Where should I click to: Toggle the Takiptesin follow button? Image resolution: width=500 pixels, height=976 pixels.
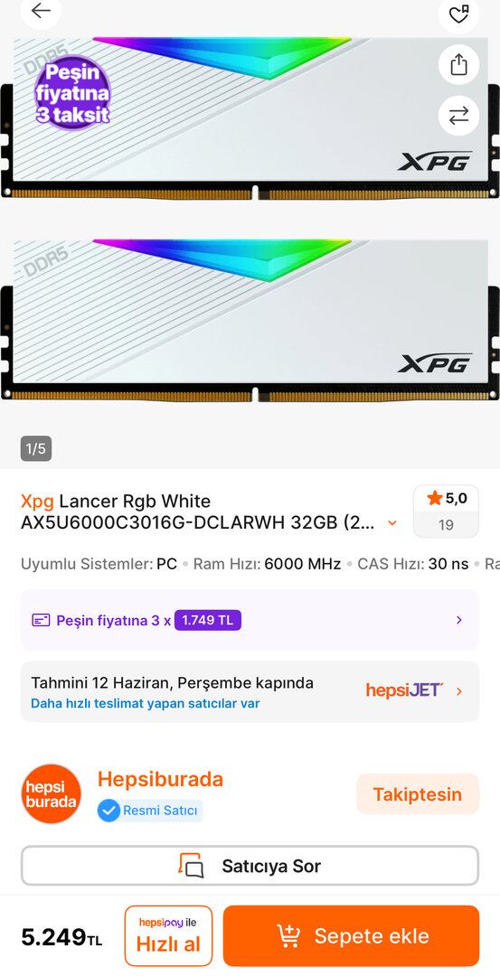(x=417, y=794)
